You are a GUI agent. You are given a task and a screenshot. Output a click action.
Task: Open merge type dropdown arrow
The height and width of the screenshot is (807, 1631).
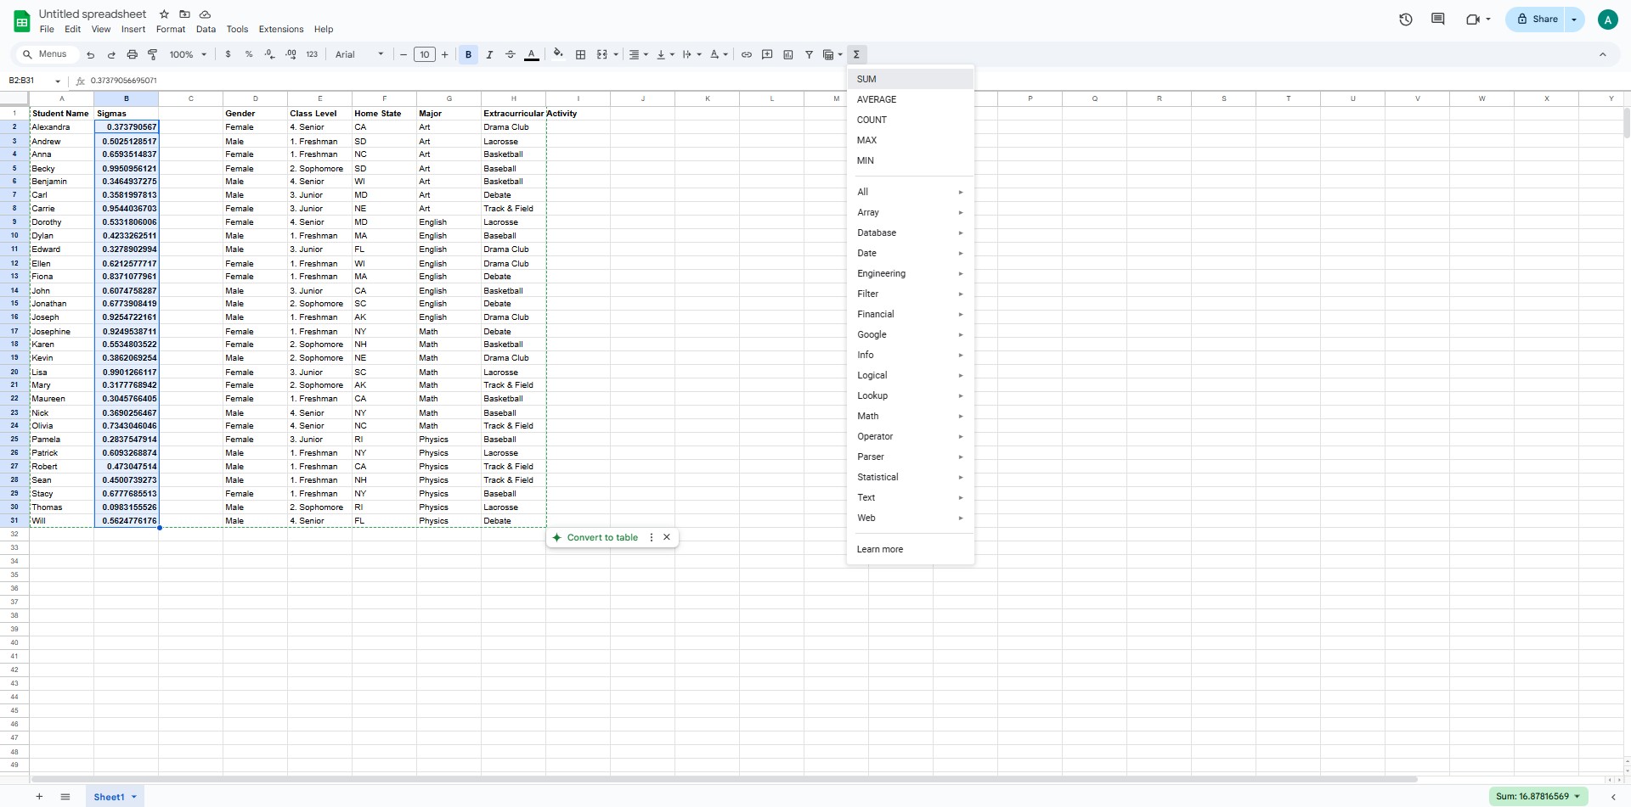point(616,54)
